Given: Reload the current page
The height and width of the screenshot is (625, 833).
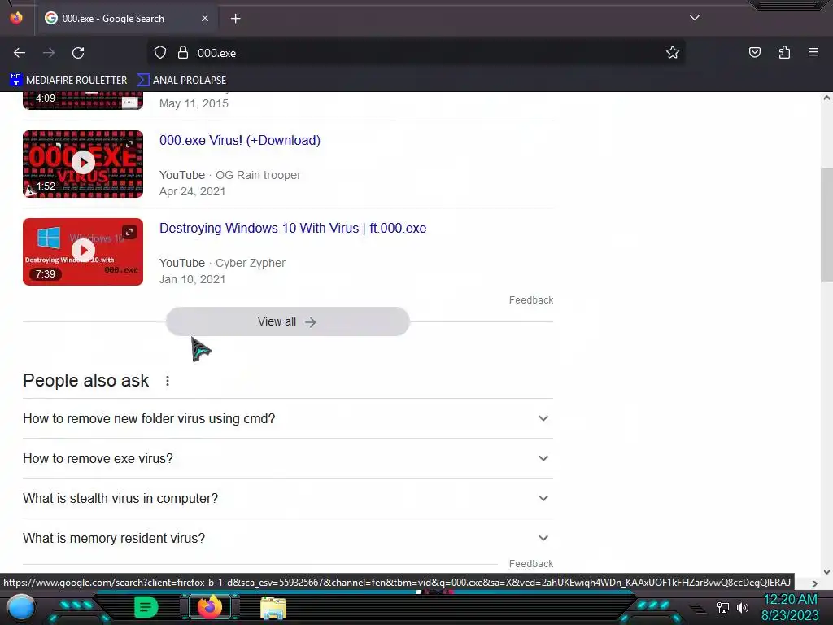Looking at the screenshot, I should click(x=78, y=53).
